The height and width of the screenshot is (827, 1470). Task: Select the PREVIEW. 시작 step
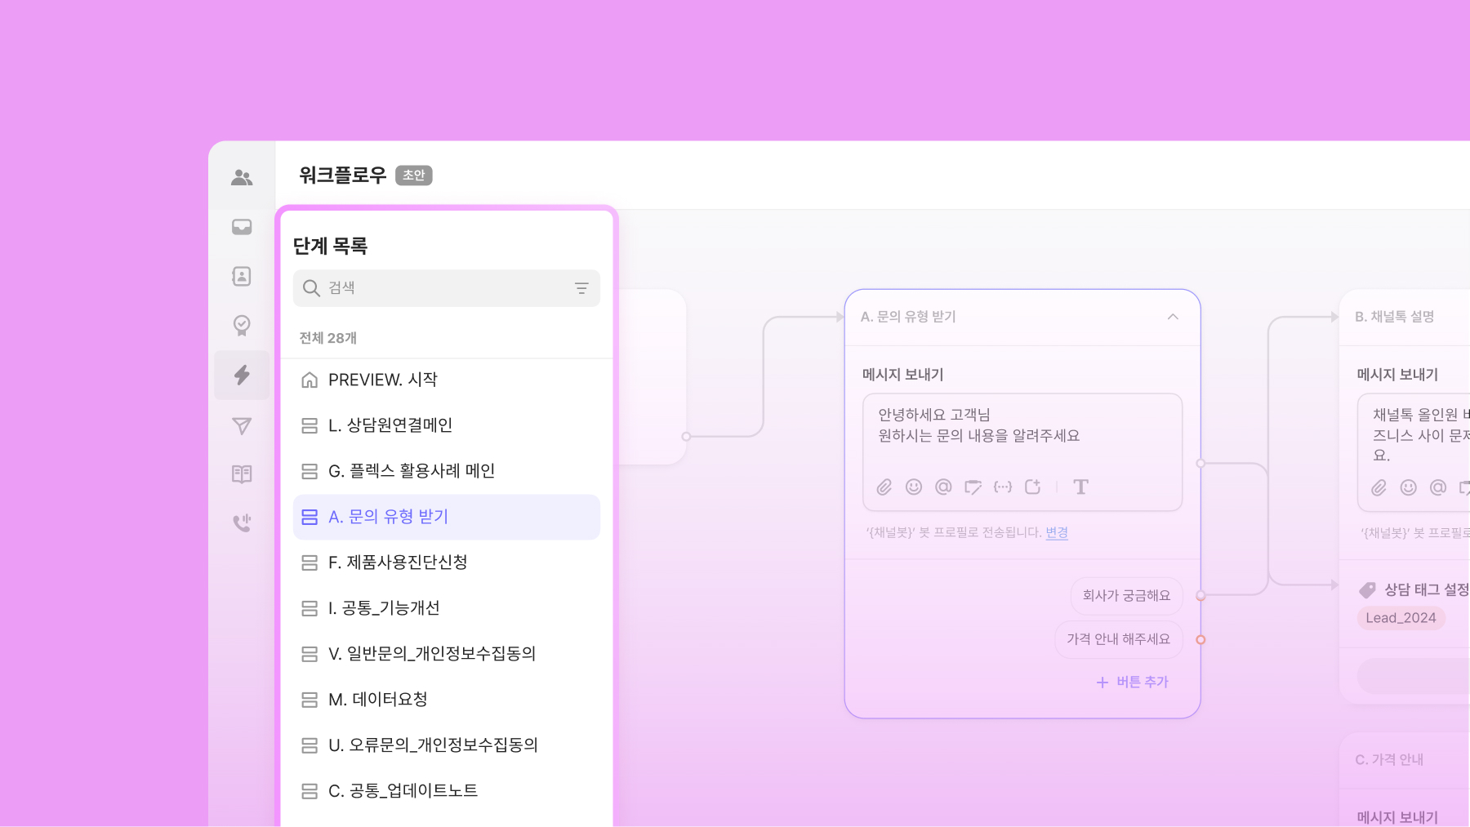[x=446, y=380]
